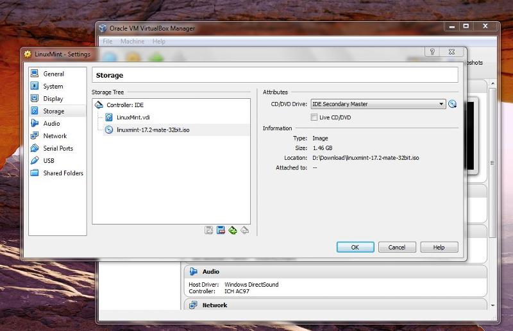Open the Network settings category
The width and height of the screenshot is (513, 331).
tap(55, 136)
